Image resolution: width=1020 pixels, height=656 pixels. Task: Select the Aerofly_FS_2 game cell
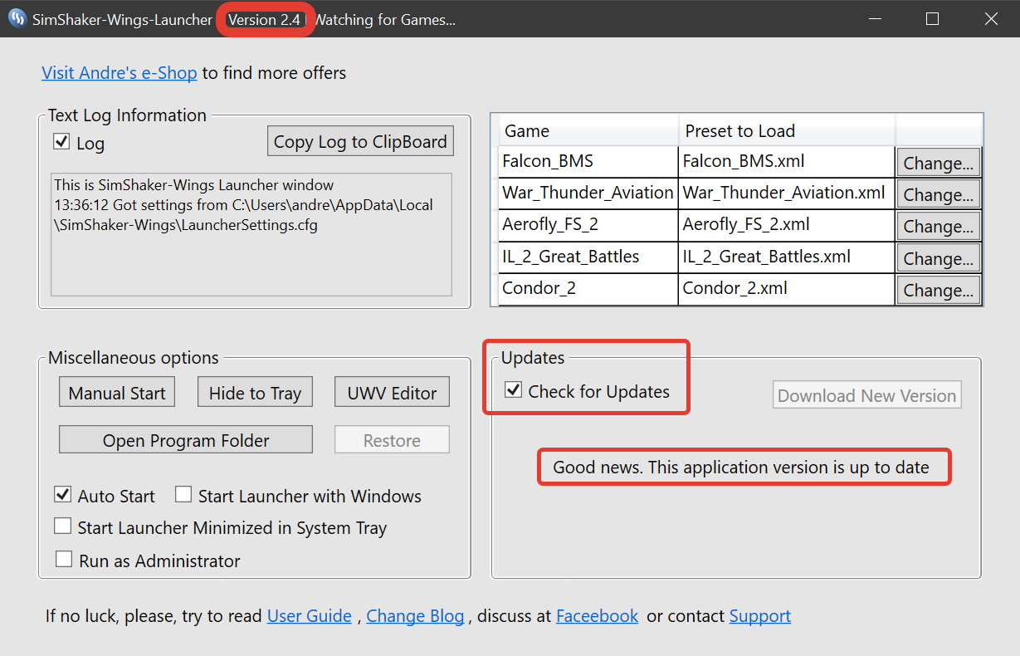pyautogui.click(x=588, y=225)
